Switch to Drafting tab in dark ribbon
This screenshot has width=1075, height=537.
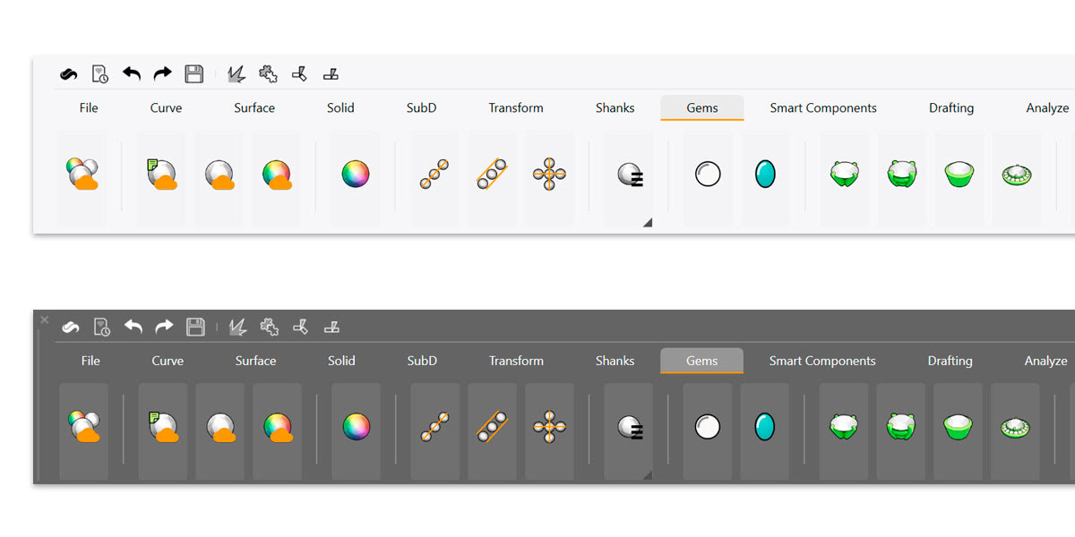(x=950, y=361)
